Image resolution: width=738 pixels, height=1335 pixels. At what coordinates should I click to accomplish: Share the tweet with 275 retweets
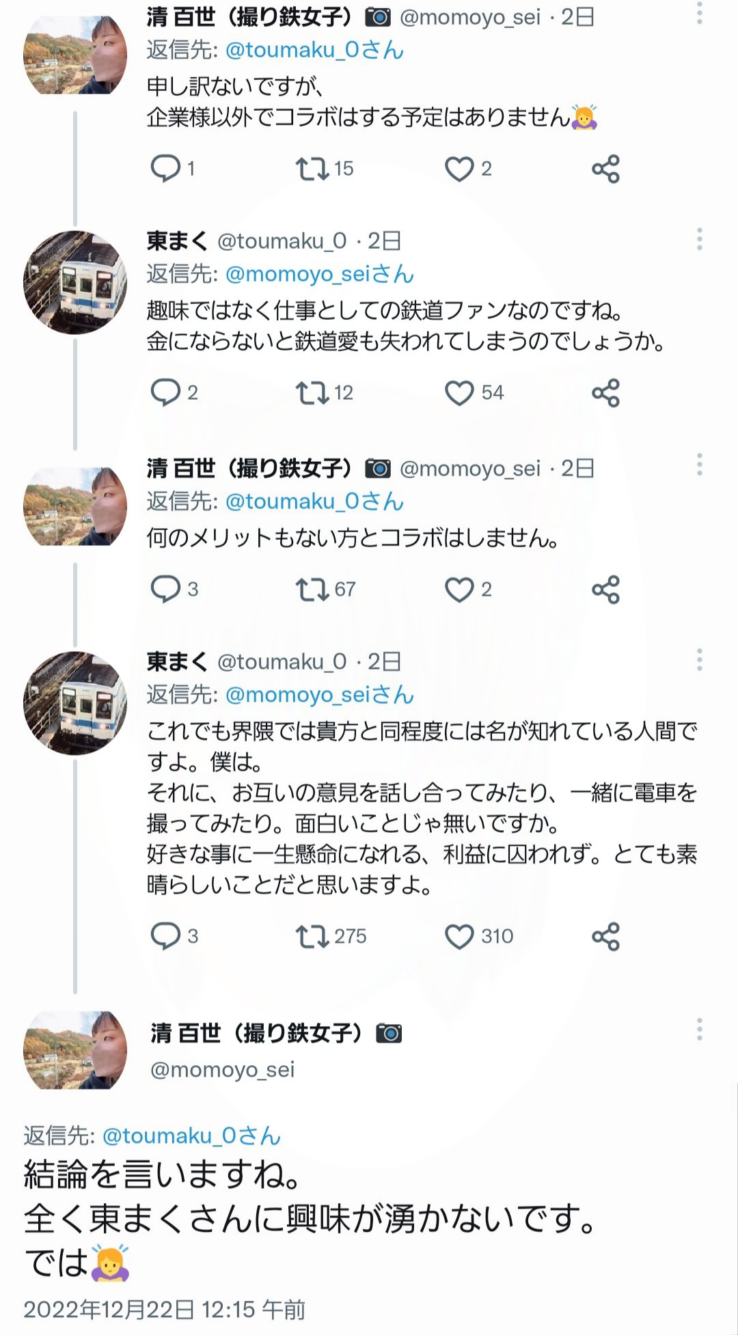[605, 936]
